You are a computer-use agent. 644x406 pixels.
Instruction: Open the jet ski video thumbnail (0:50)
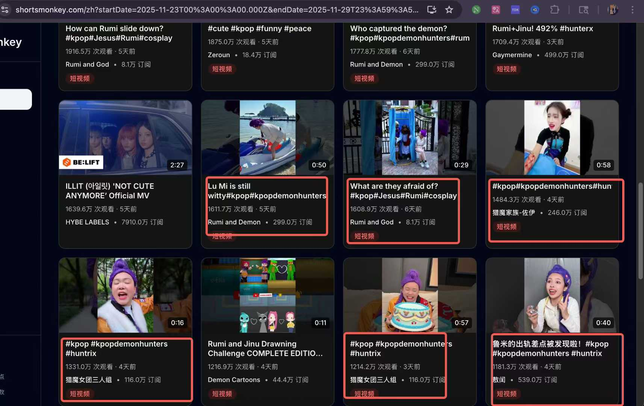coord(268,138)
